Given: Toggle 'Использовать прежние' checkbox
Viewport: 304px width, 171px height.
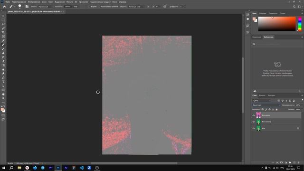Looking at the screenshot, I should [x=99, y=7].
